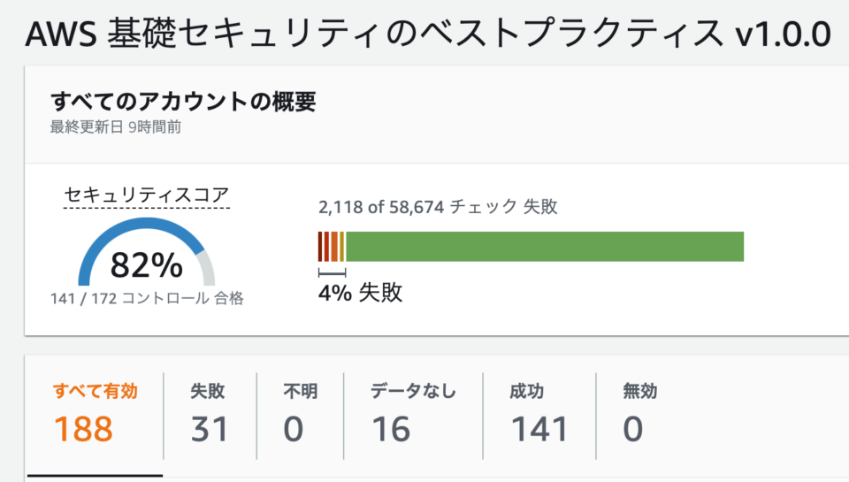Click the 最終更新日 9時間前 timestamp
Screen dimensions: 849x482
point(115,126)
